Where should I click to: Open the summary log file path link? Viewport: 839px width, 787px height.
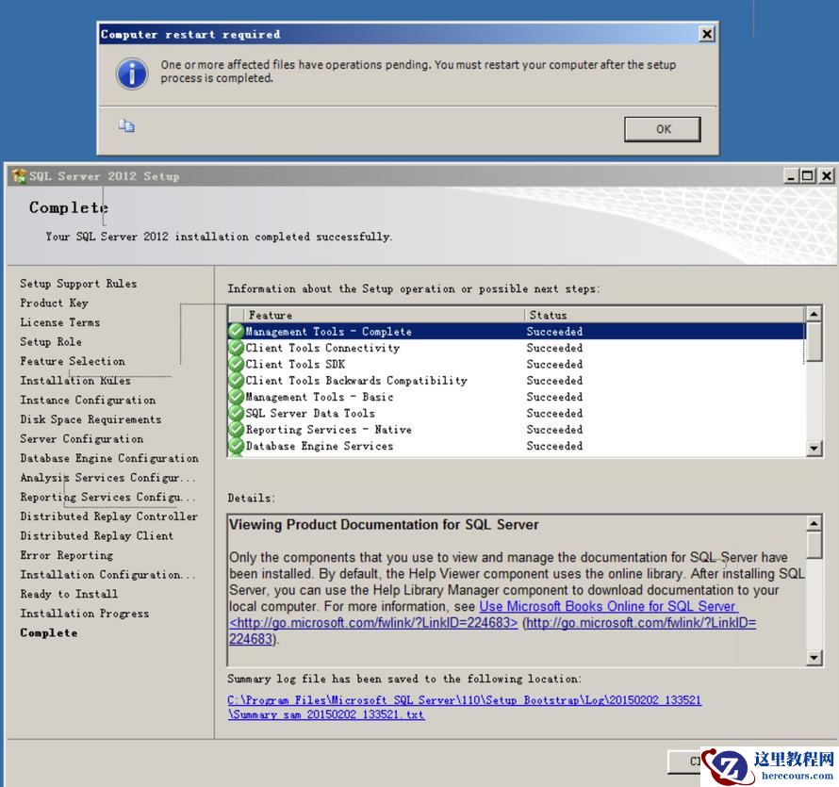[464, 707]
